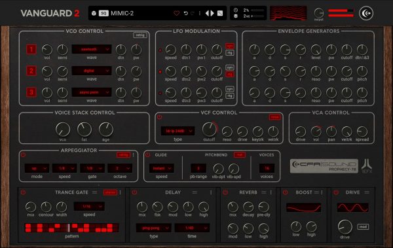Open the glide speed dropdown

tap(161, 168)
